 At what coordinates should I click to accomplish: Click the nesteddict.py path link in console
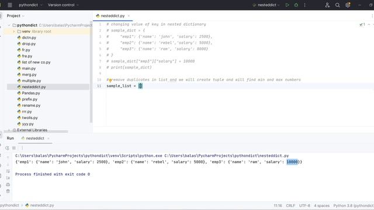point(227,156)
